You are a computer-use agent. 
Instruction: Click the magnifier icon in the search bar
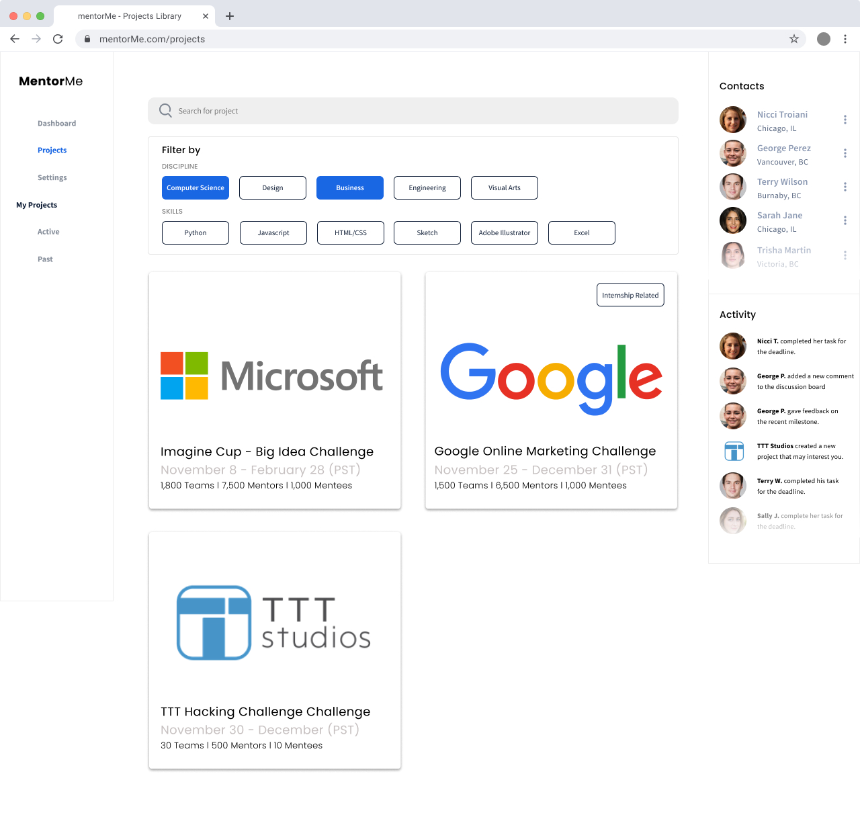(x=165, y=110)
